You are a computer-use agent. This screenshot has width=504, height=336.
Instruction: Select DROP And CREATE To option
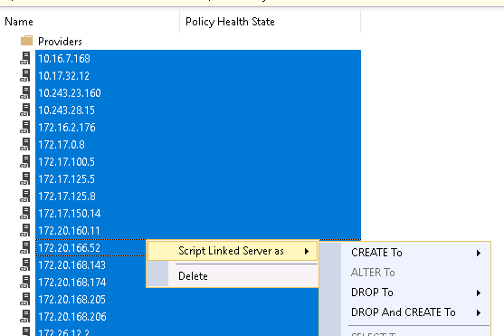415,312
